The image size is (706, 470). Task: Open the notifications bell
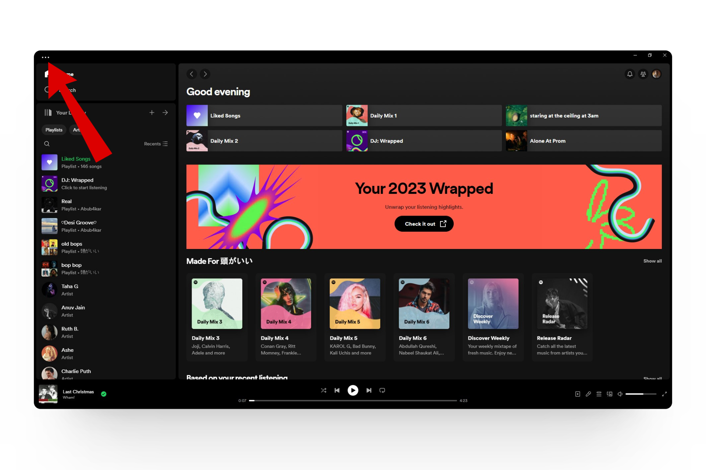630,74
